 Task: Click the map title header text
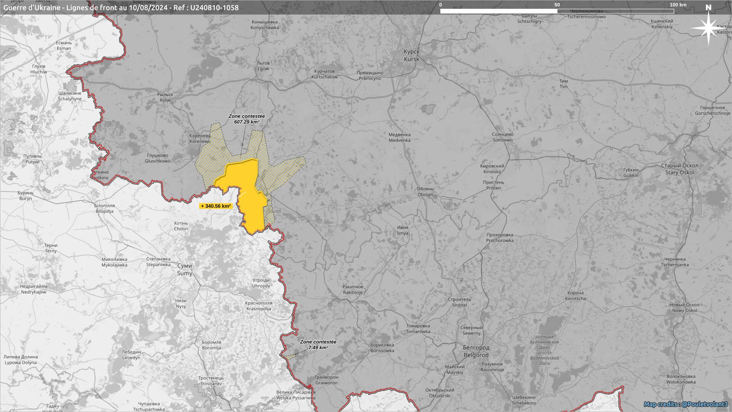[121, 8]
